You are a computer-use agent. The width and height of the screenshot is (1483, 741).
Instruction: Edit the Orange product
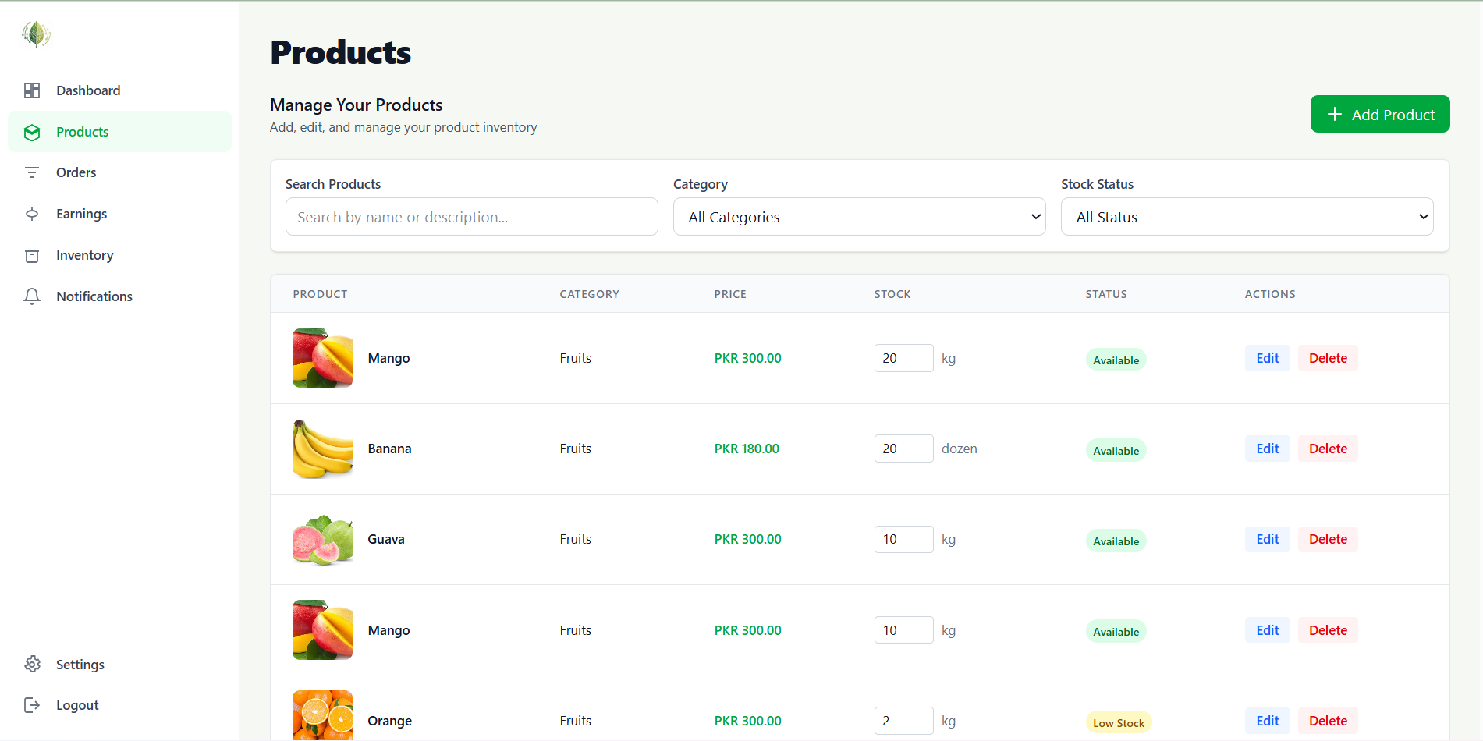click(1268, 721)
